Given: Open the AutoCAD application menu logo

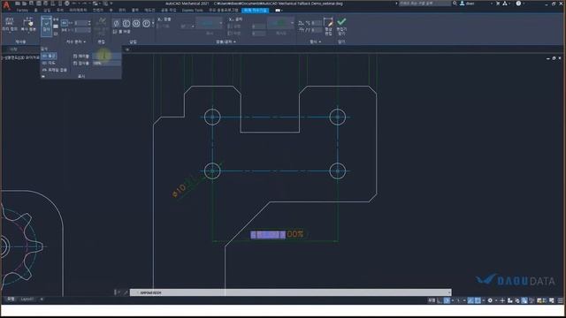Looking at the screenshot, I should (6, 5).
